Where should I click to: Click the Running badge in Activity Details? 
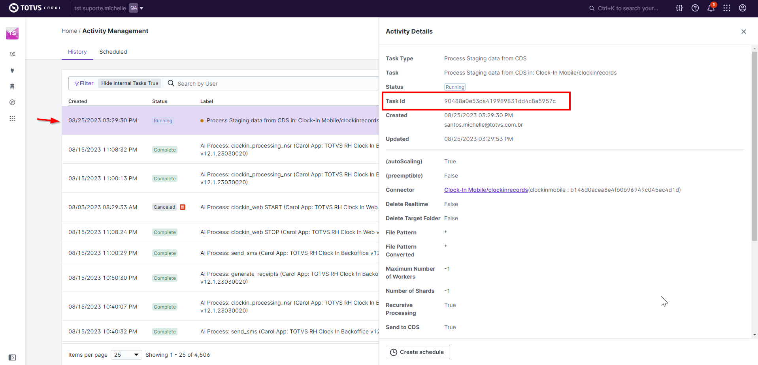(455, 87)
